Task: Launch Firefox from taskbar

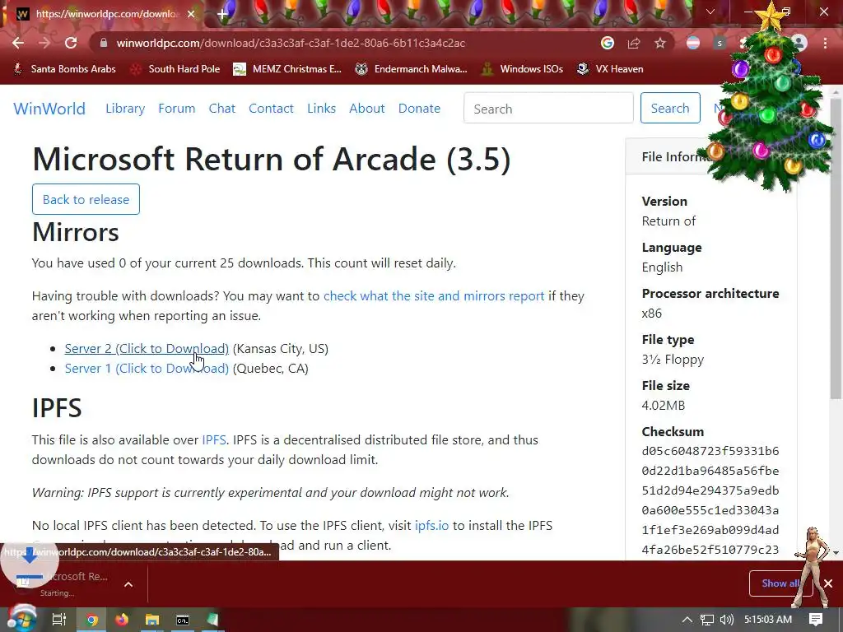Action: [x=122, y=620]
